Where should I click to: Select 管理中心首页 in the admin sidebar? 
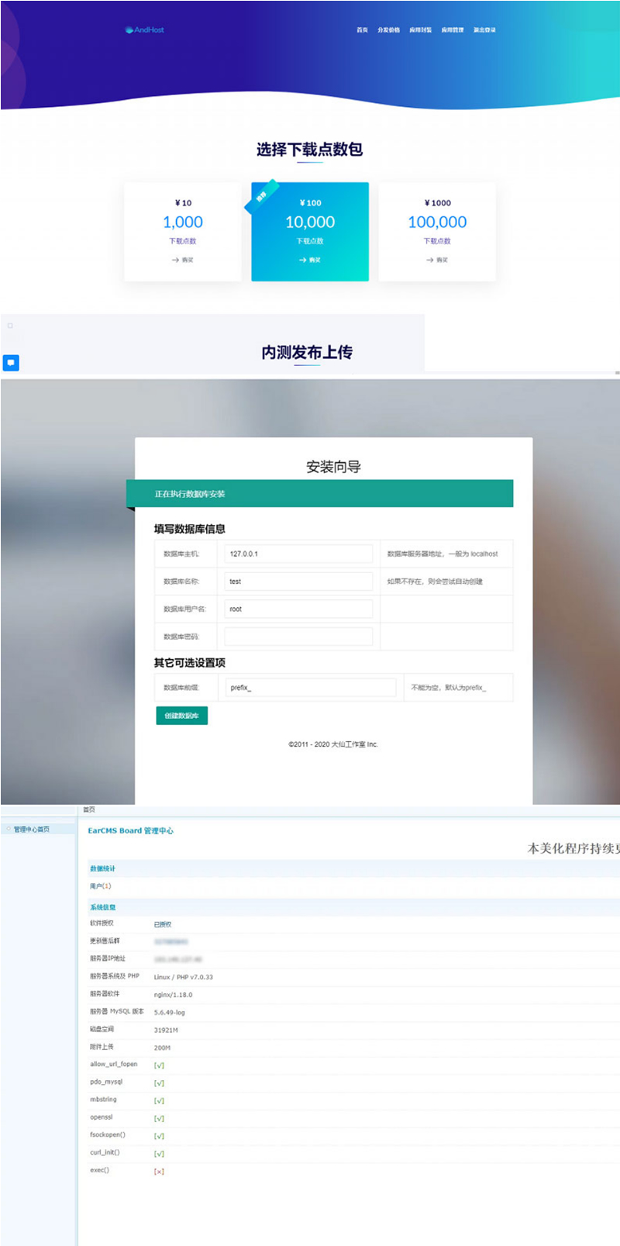coord(32,830)
